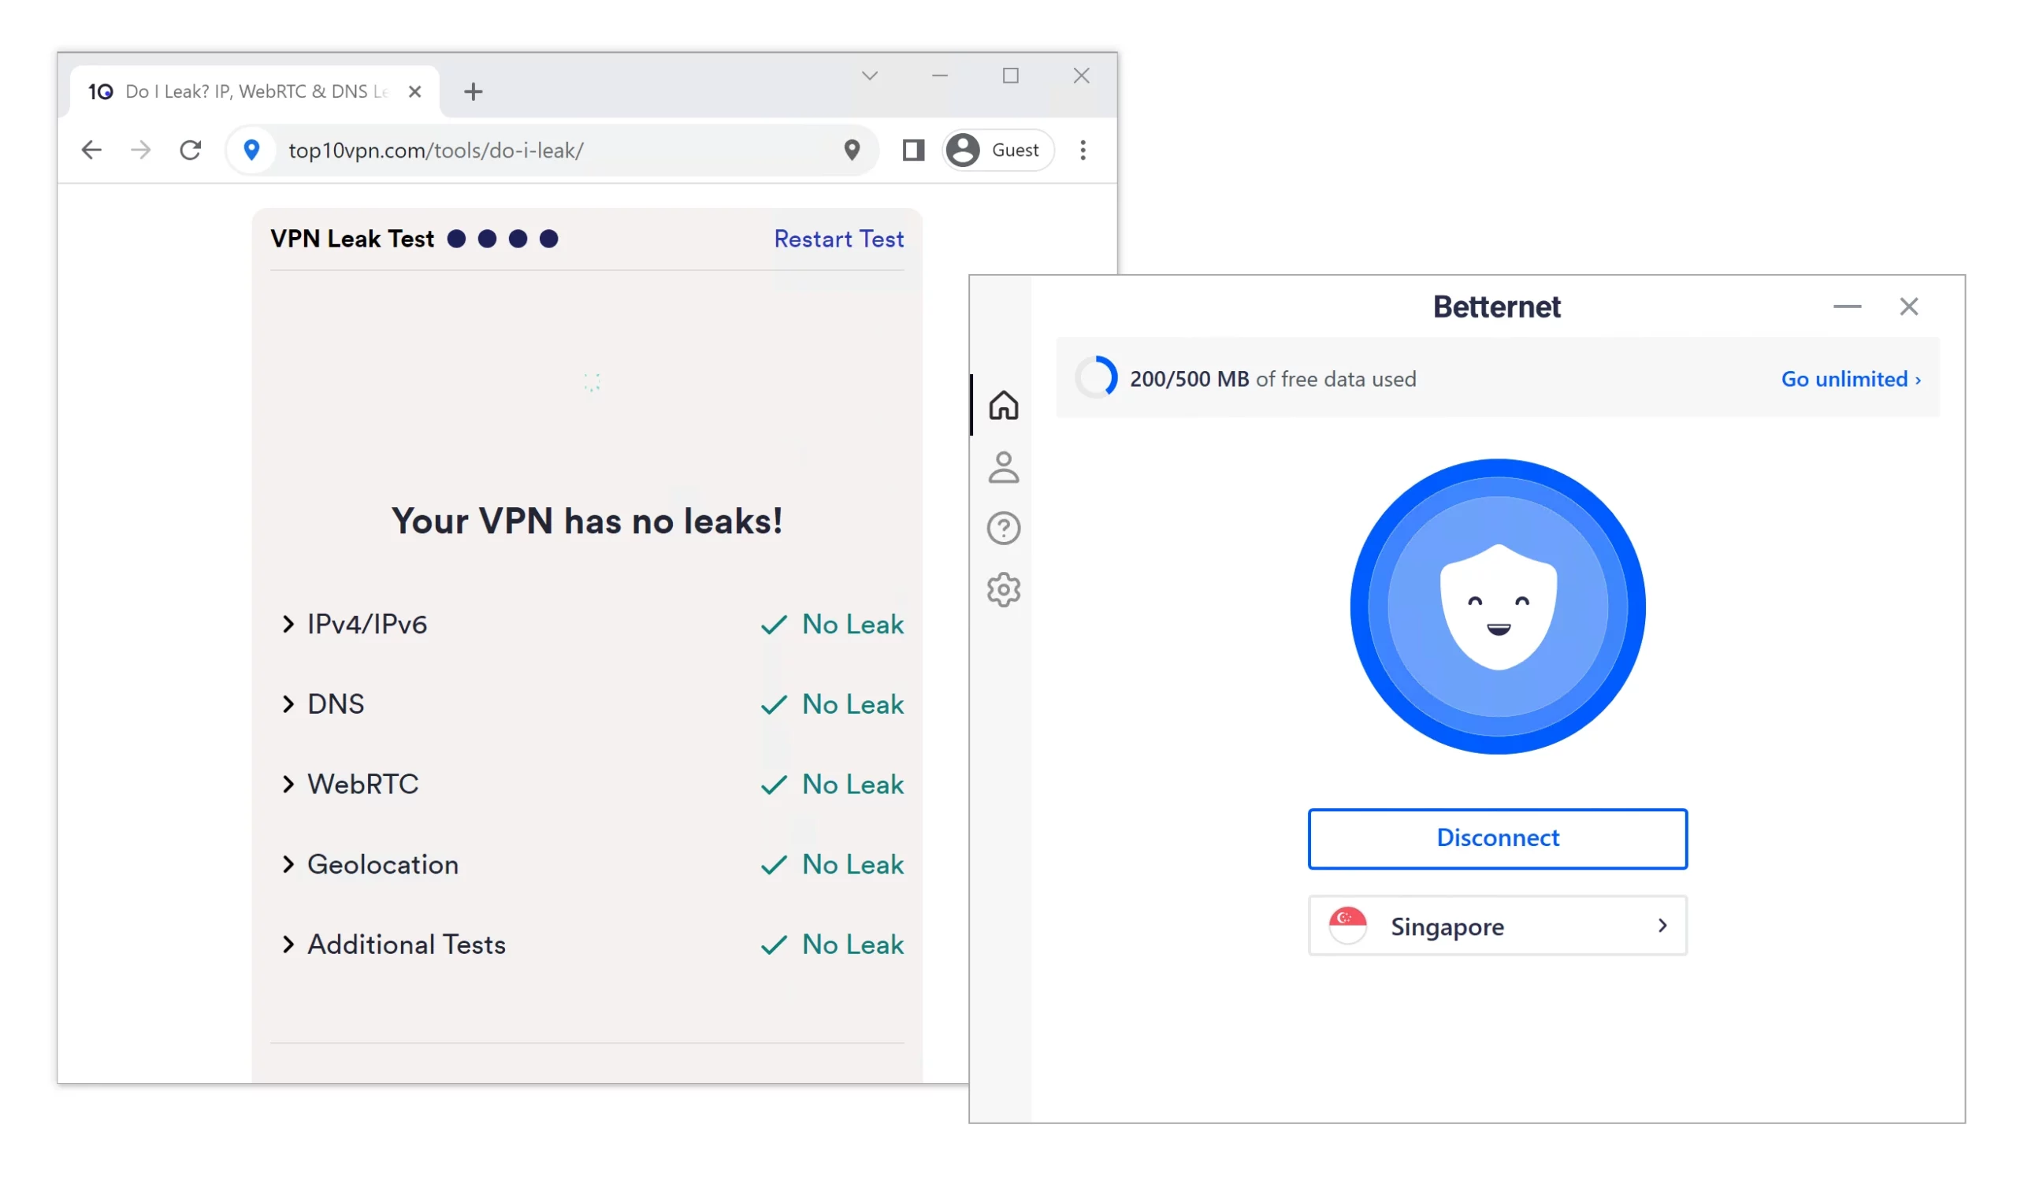Reload the VPN leak test page
Screen dimensions: 2017x1184
pyautogui.click(x=191, y=150)
